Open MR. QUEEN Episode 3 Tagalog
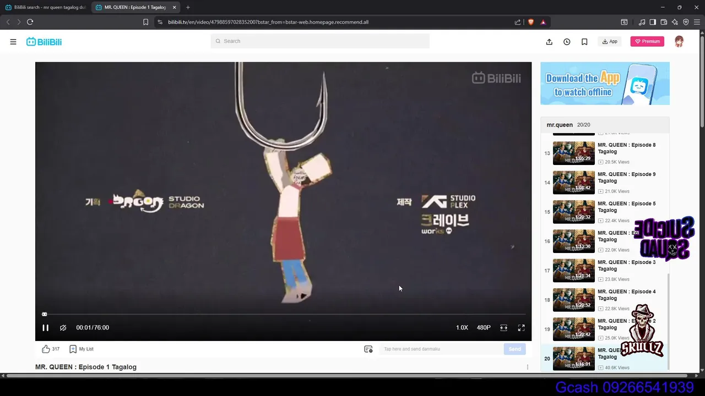705x396 pixels. 627,266
